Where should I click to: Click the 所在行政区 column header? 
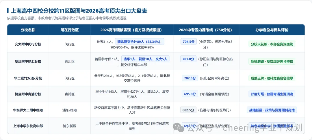pos(70,30)
